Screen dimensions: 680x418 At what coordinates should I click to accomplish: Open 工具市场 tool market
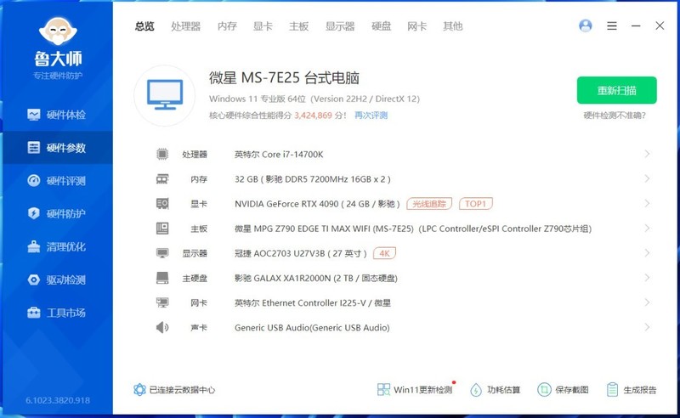56,313
